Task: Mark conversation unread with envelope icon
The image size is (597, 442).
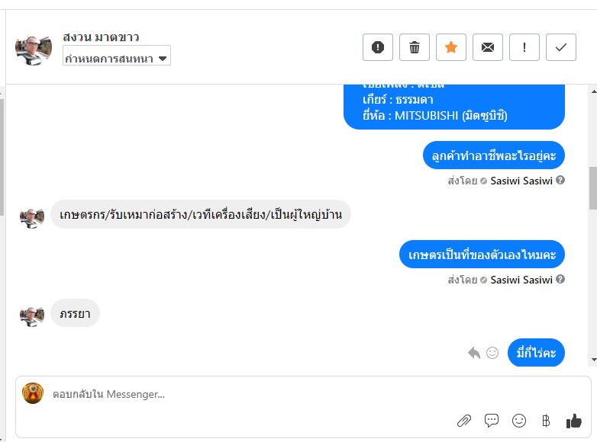Action: coord(488,47)
